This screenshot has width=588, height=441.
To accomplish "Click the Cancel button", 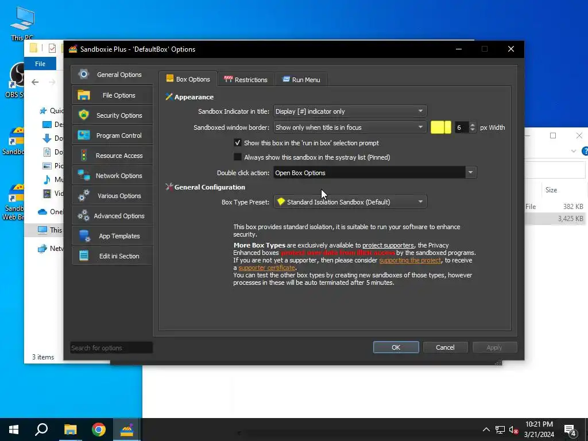I will pos(445,347).
